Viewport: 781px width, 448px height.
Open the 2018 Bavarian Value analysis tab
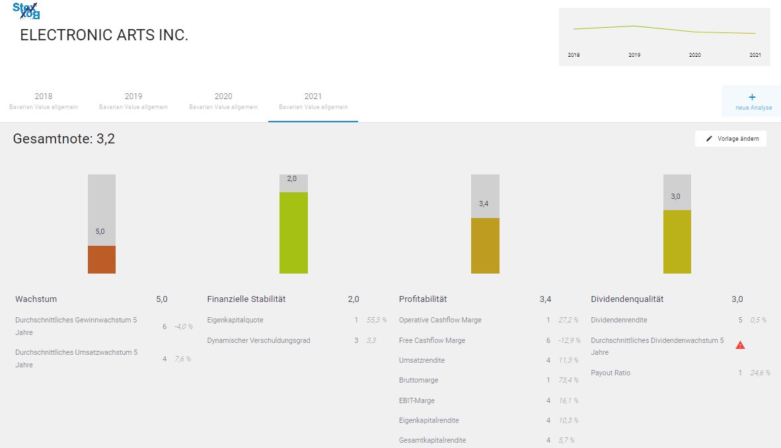[x=44, y=100]
